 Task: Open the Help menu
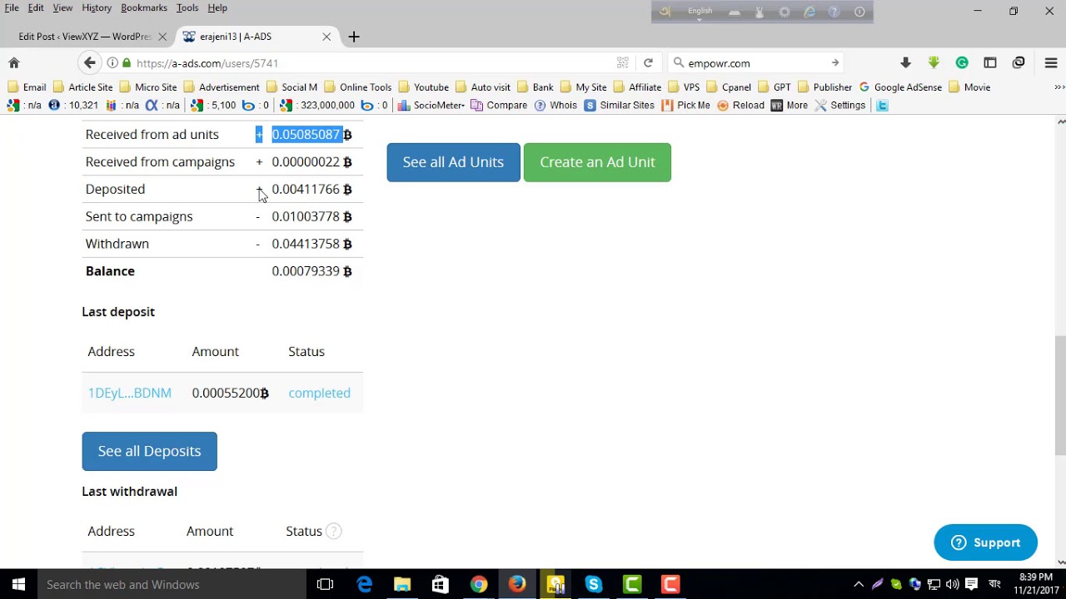point(217,7)
